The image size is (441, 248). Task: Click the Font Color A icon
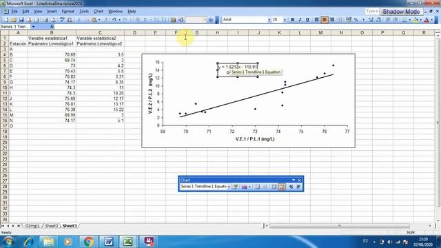click(427, 20)
